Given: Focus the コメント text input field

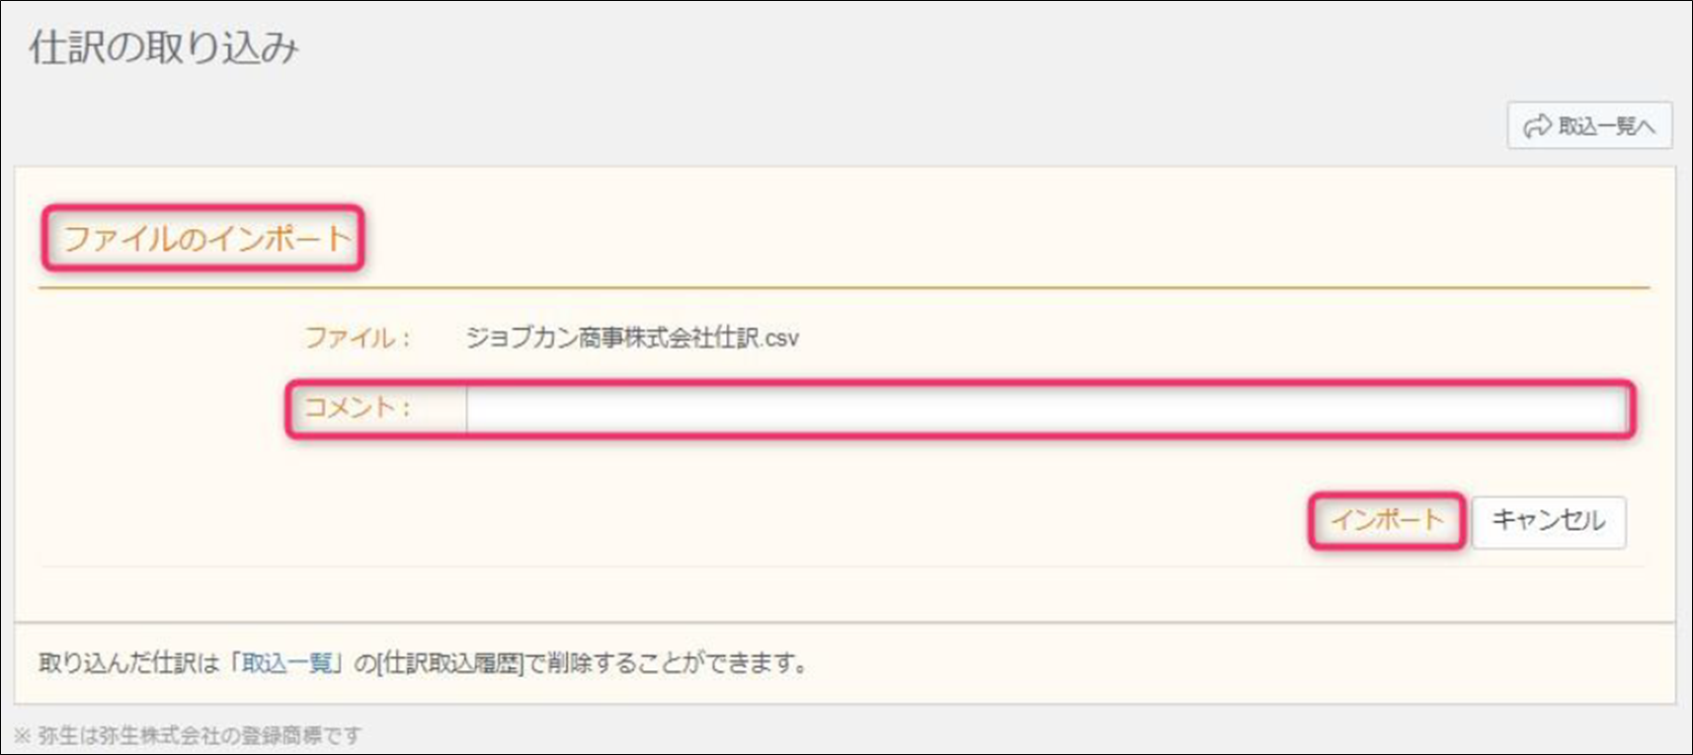Looking at the screenshot, I should coord(1047,409).
